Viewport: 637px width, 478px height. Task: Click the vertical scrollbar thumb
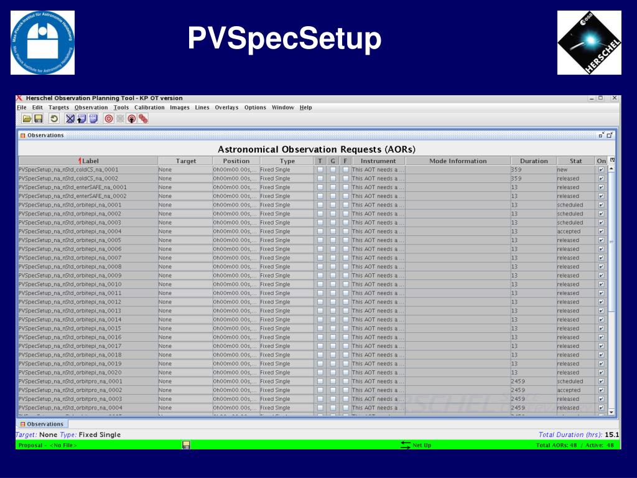point(611,242)
